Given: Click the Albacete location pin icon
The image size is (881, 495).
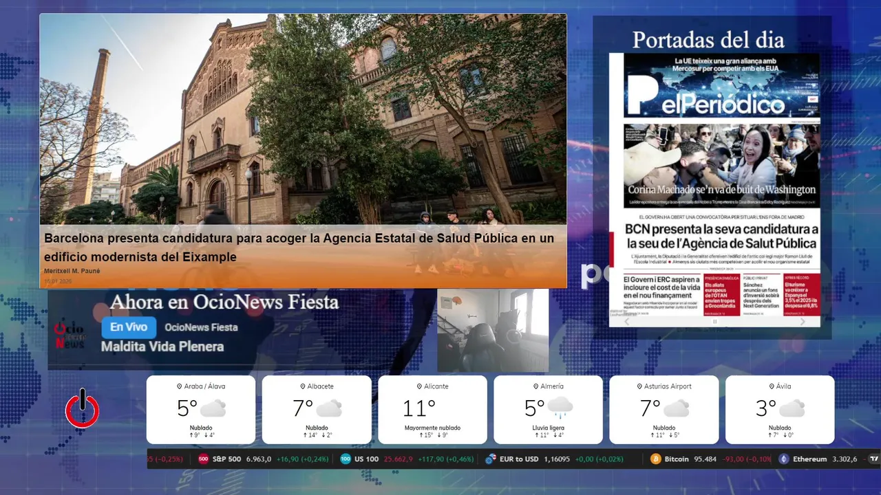Looking at the screenshot, I should pyautogui.click(x=302, y=386).
